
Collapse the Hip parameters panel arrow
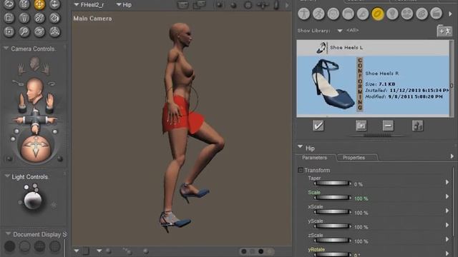301,147
